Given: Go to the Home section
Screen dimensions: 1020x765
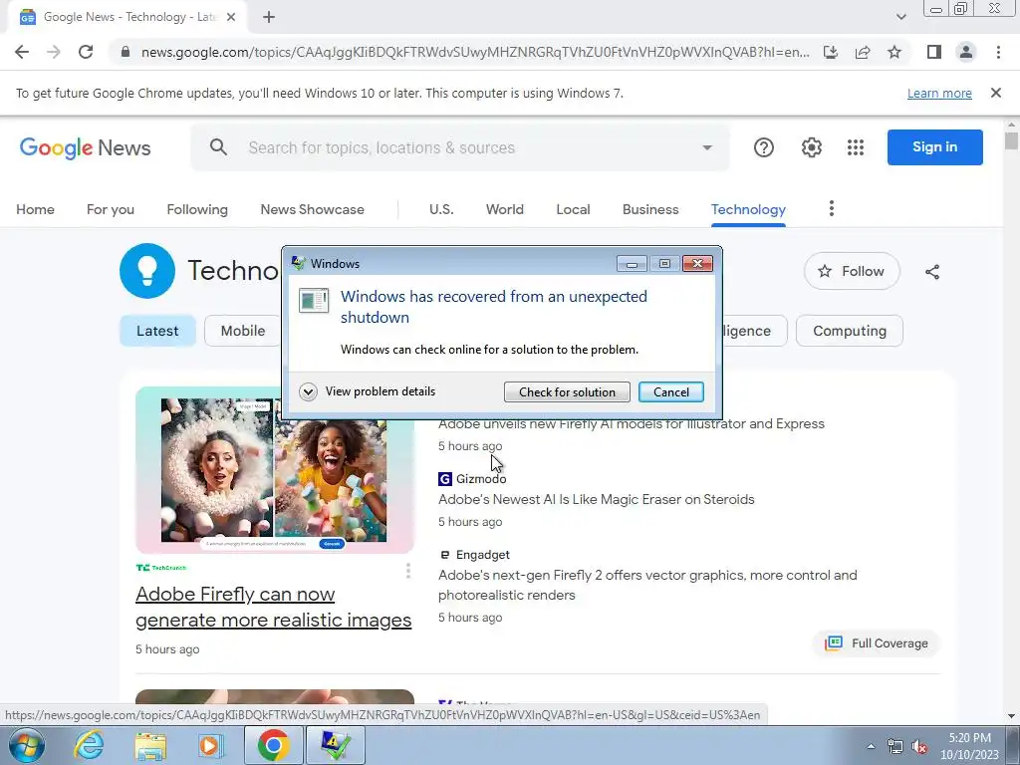Looking at the screenshot, I should tap(35, 209).
